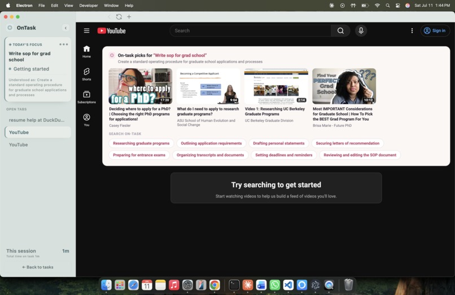Open Terminal from the dock
455x295 pixels.
pos(234,285)
